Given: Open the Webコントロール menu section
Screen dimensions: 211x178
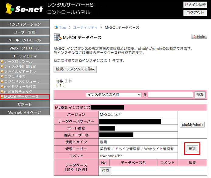Looking at the screenshot, I should [x=24, y=48].
